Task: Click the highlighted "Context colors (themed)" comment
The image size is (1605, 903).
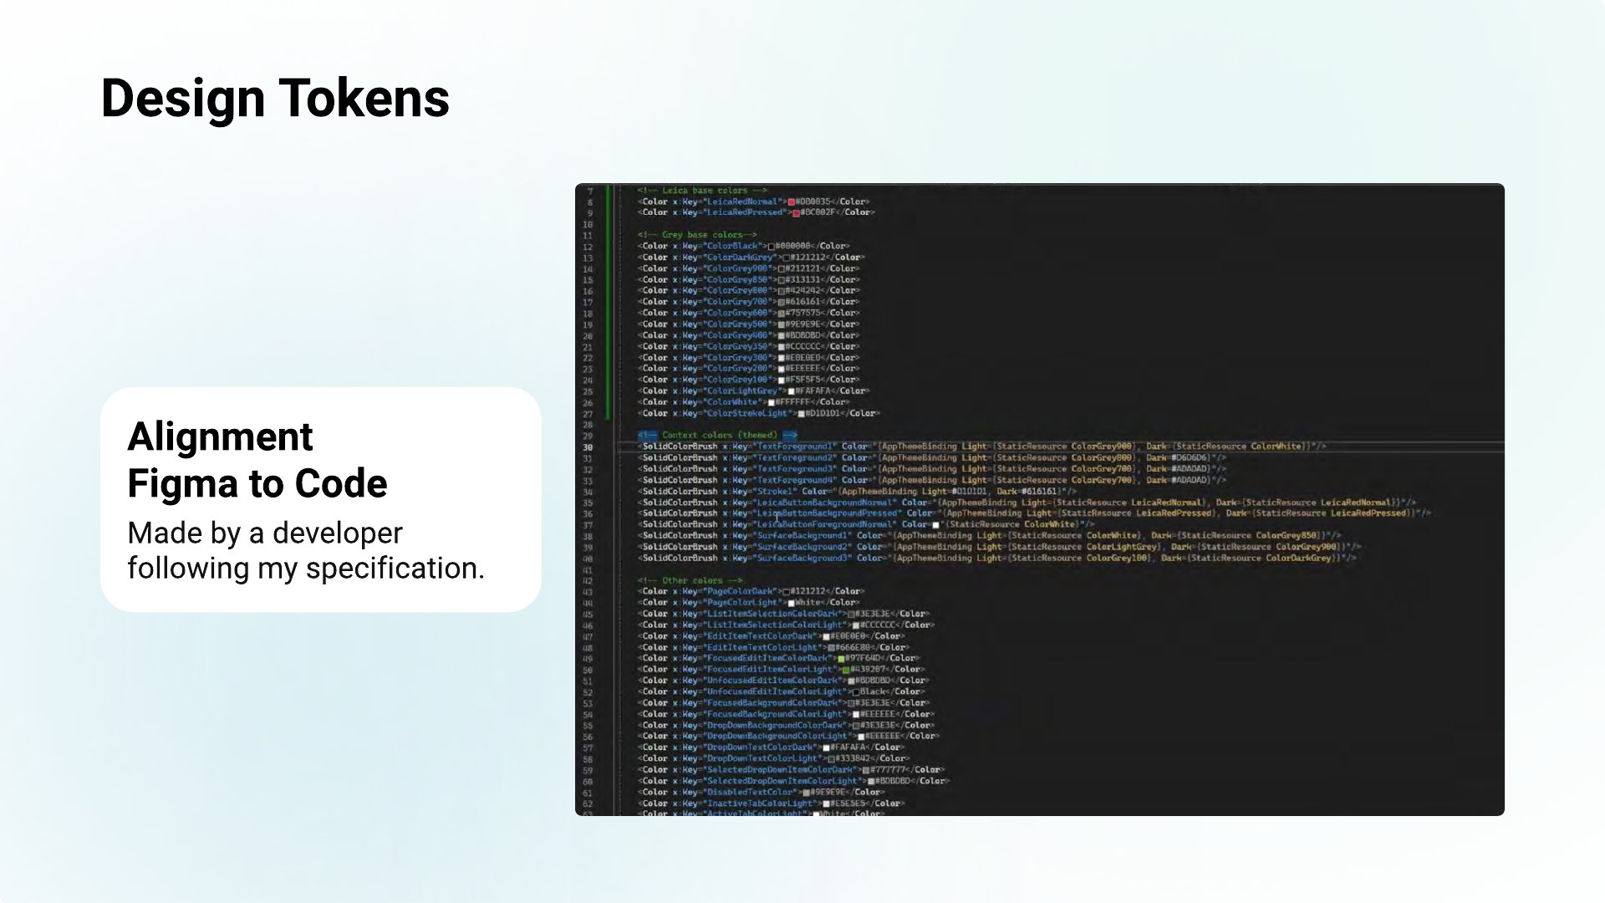Action: coord(717,435)
